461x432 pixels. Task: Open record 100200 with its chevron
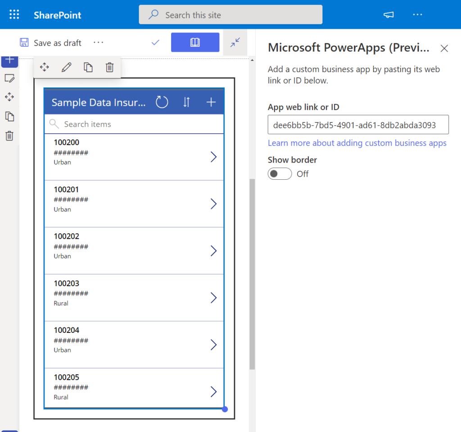[x=213, y=157]
